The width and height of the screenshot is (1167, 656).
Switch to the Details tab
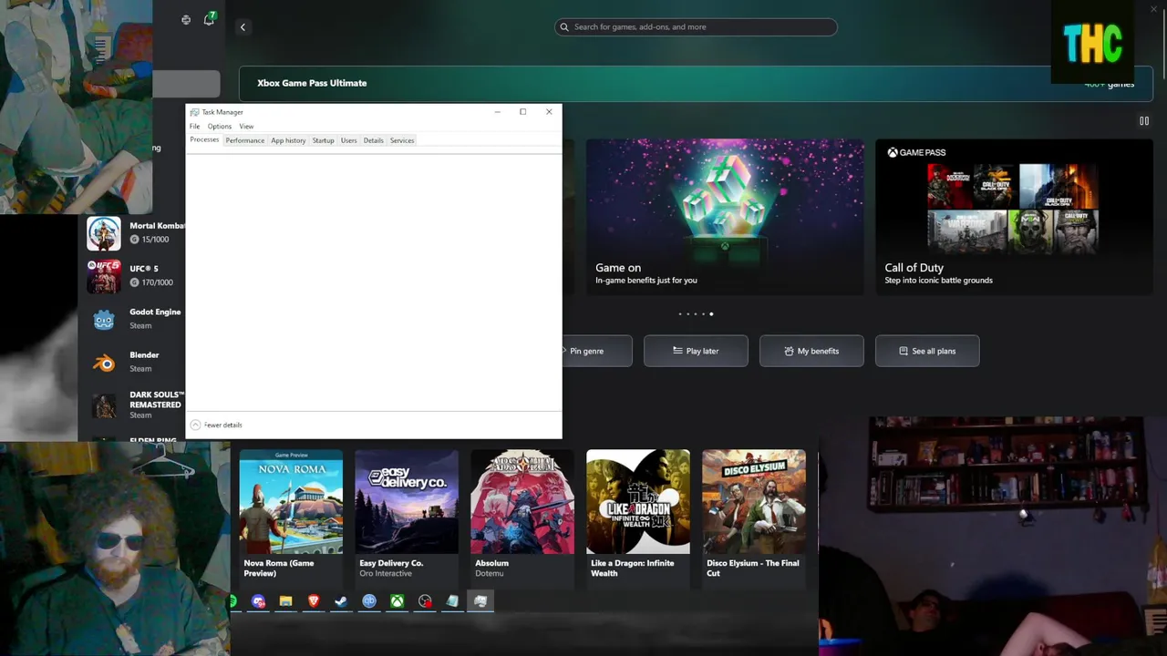pos(374,140)
